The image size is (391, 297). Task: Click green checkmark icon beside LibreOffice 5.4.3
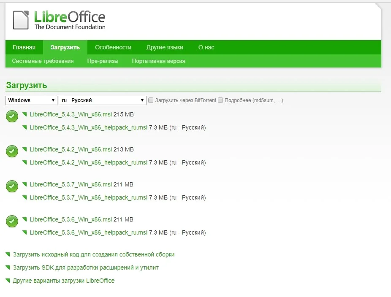tap(12, 116)
